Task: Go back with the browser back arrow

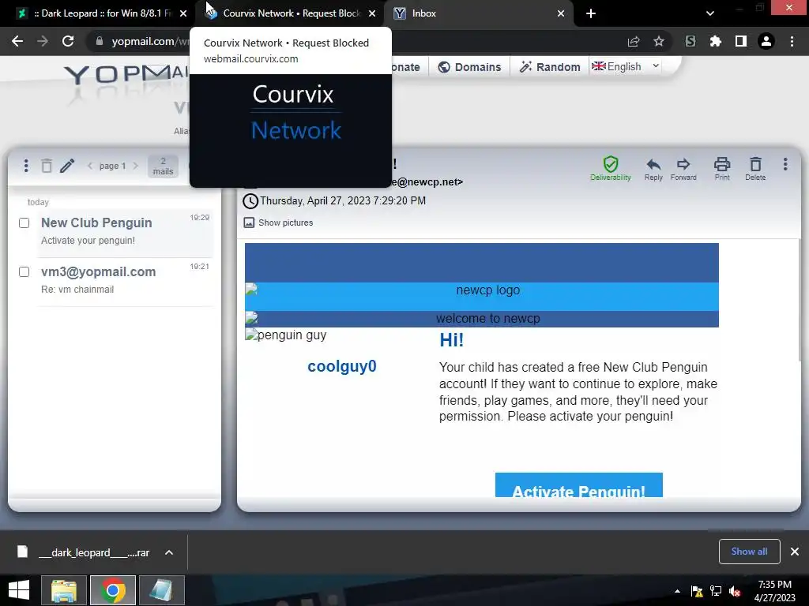Action: [x=17, y=41]
